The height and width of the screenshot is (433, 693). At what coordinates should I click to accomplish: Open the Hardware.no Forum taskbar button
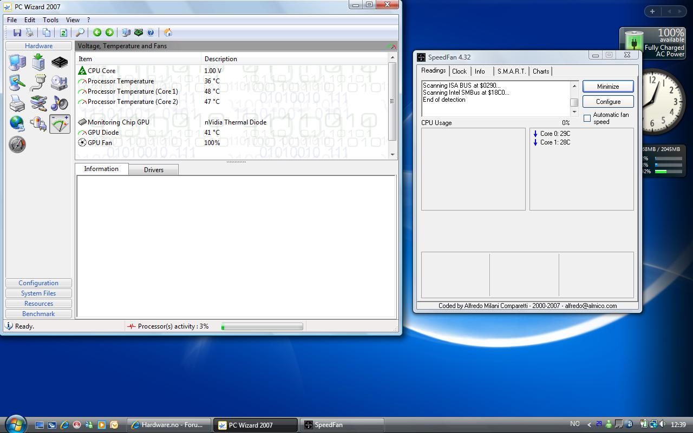168,425
